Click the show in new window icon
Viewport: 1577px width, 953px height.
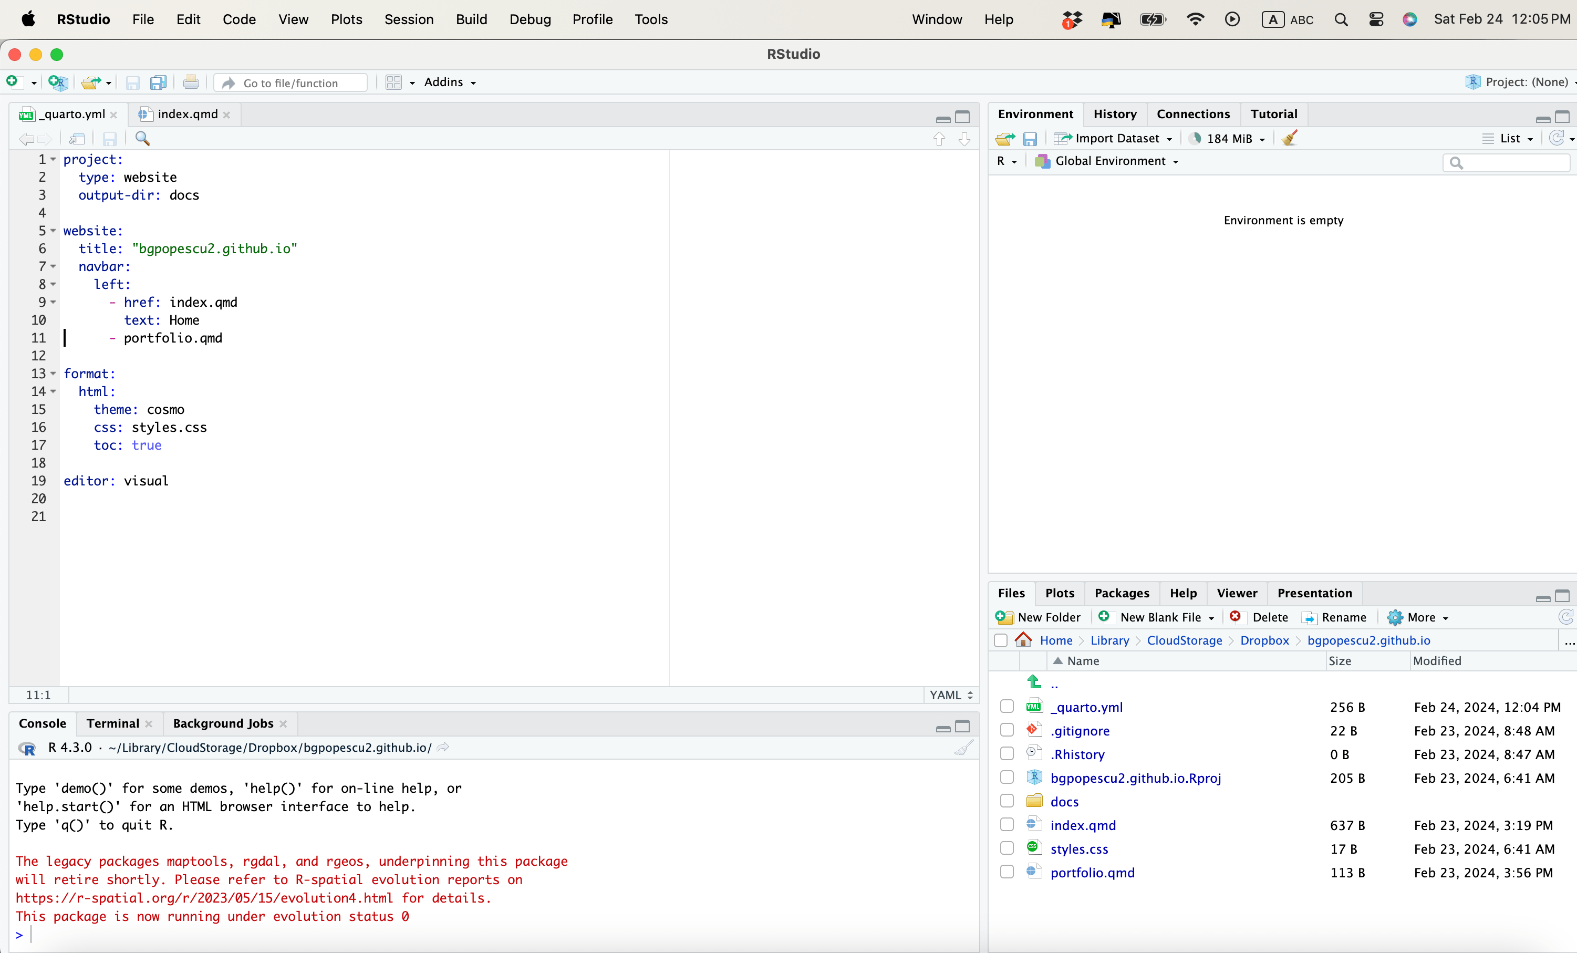tap(77, 139)
